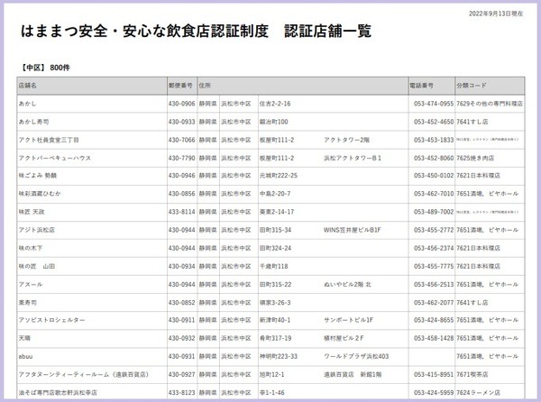Select the shop name 油そば専門店歌志軒浜松幸店
541x402 pixels.
click(58, 393)
